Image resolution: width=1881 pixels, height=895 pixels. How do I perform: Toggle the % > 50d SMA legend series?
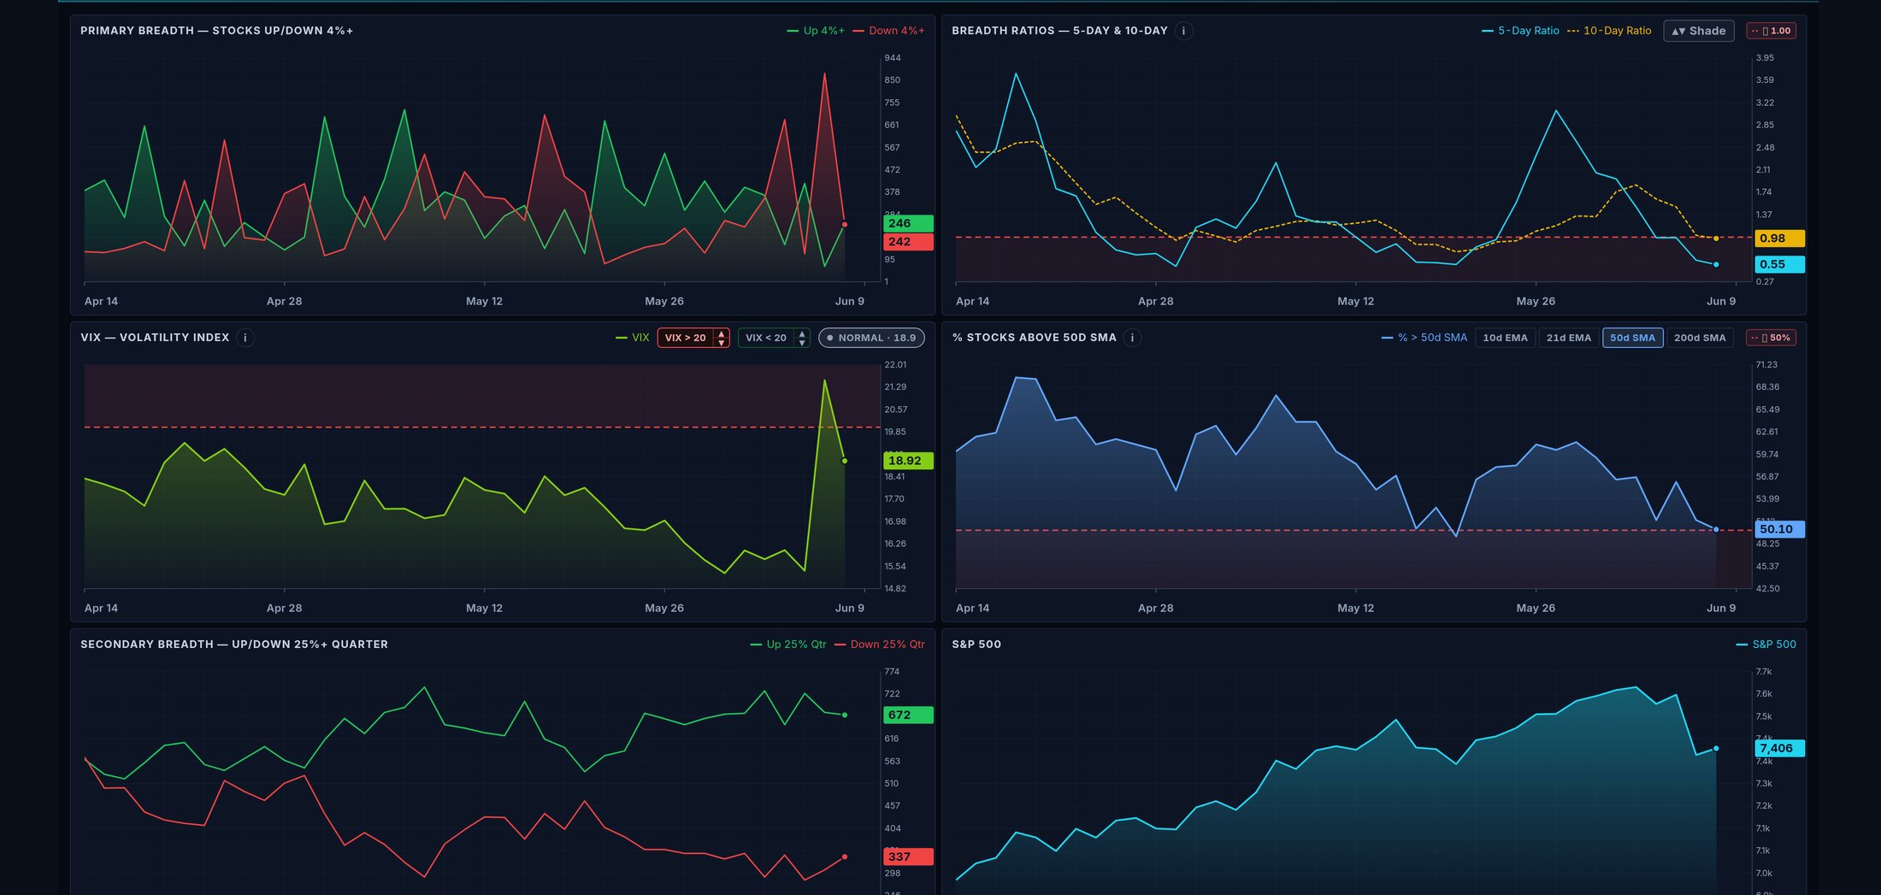tap(1424, 338)
